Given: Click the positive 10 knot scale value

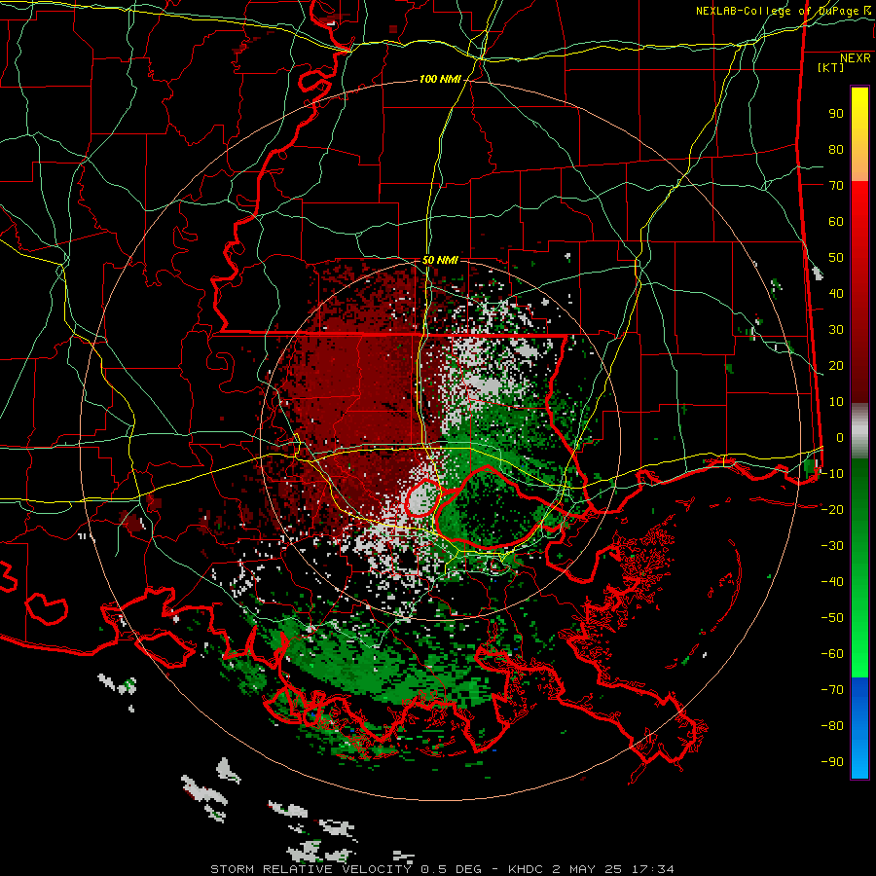Looking at the screenshot, I should [836, 402].
